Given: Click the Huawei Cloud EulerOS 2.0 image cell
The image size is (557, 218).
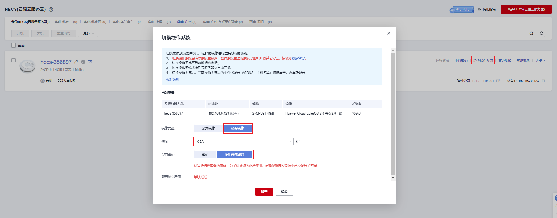Looking at the screenshot, I should pyautogui.click(x=315, y=113).
